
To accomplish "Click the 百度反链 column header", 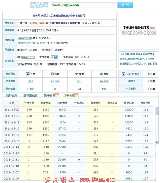I will click(46, 103).
